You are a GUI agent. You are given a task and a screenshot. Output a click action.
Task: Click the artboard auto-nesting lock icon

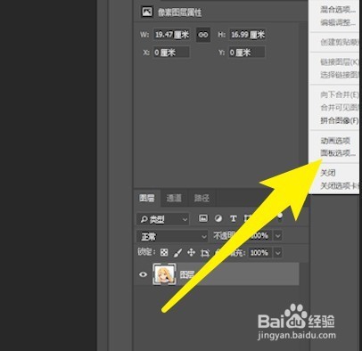point(205,253)
